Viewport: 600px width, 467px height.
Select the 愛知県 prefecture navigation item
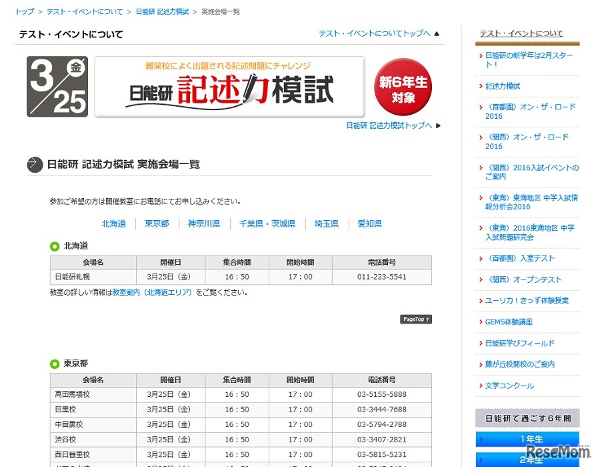pos(369,223)
